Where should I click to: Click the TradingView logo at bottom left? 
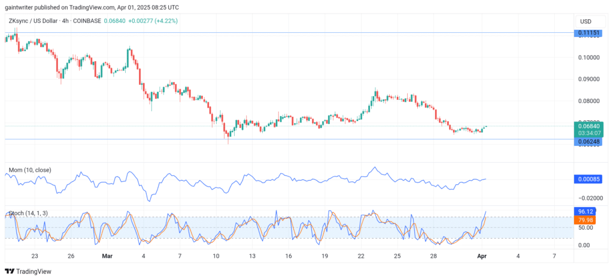coord(28,272)
